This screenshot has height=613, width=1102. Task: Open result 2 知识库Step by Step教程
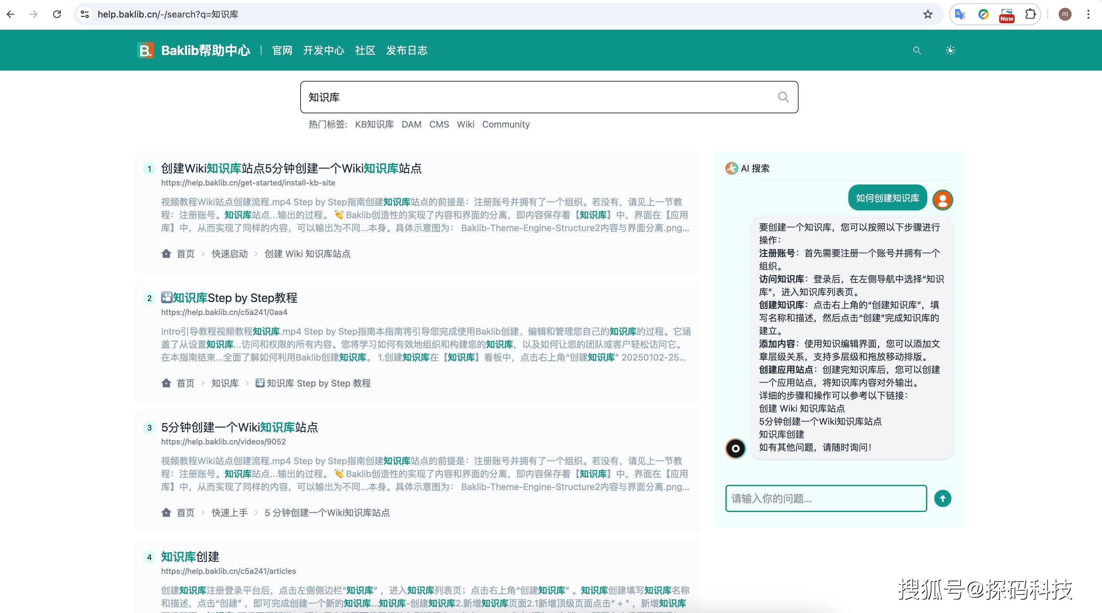(x=229, y=297)
